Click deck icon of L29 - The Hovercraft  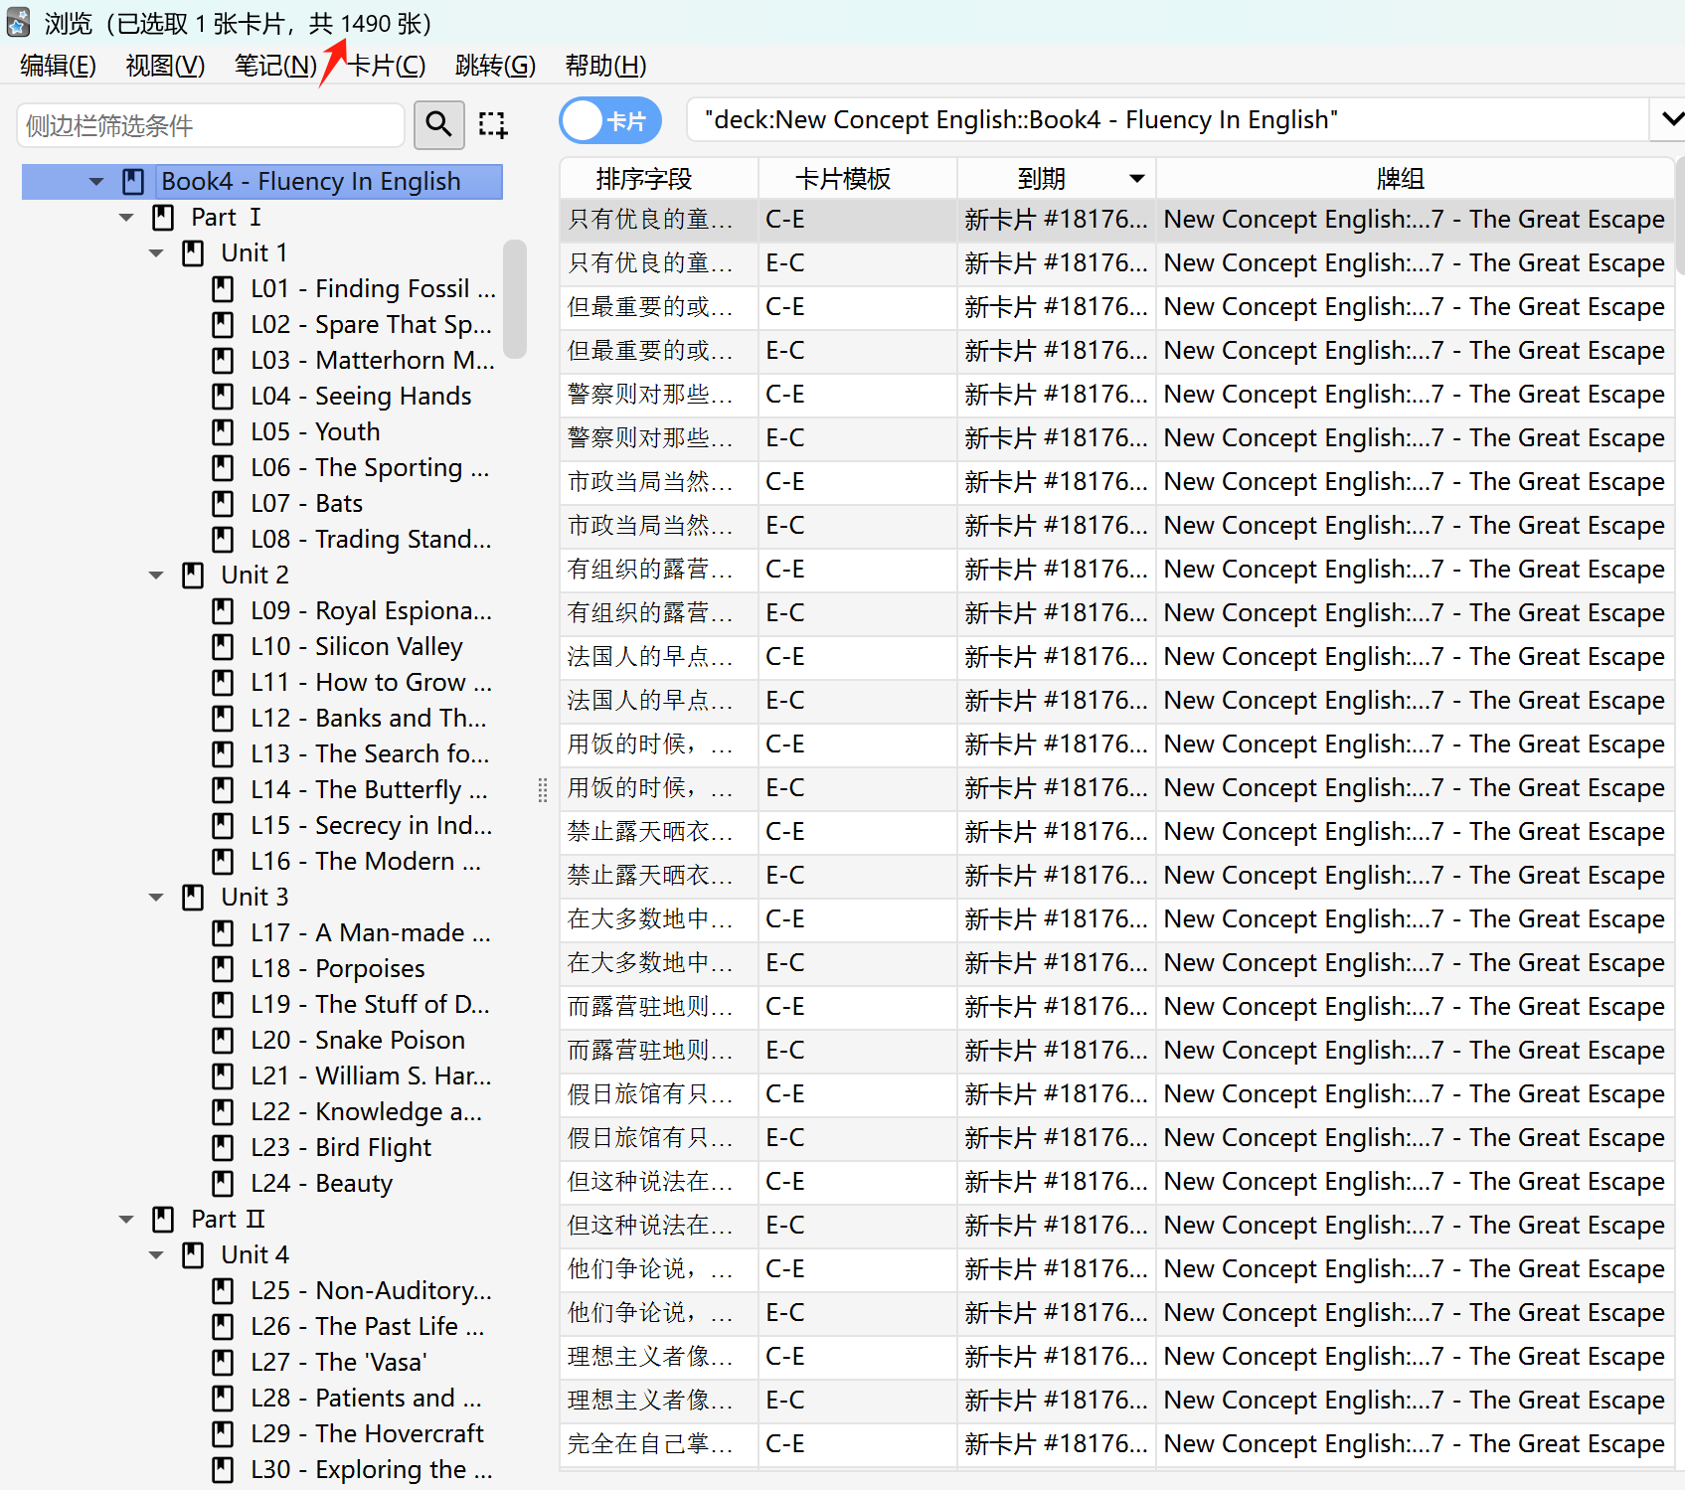click(x=223, y=1433)
